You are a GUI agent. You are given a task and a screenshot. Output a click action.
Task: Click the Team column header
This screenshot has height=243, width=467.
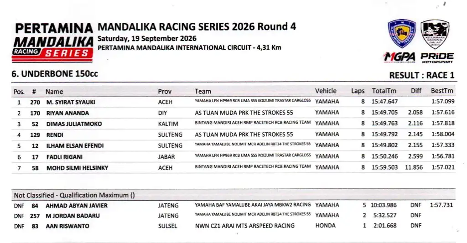coord(203,92)
